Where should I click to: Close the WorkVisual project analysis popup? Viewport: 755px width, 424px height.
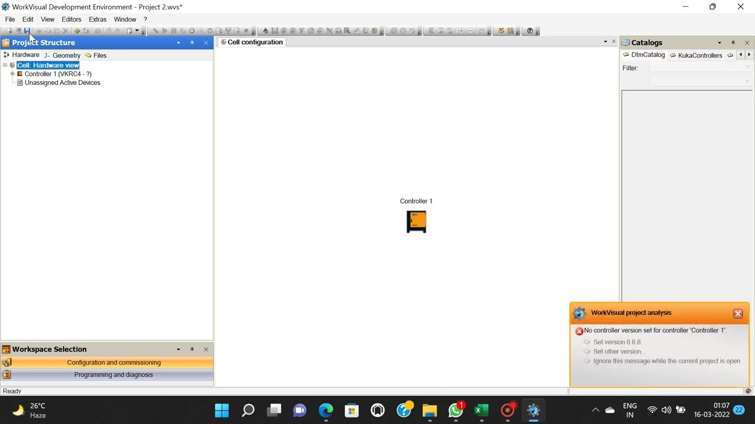coord(738,314)
